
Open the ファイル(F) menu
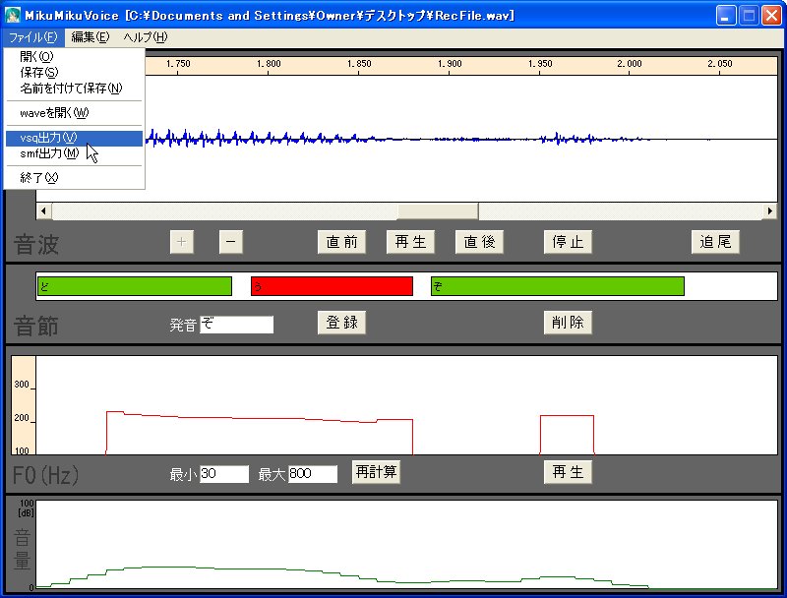click(x=33, y=37)
